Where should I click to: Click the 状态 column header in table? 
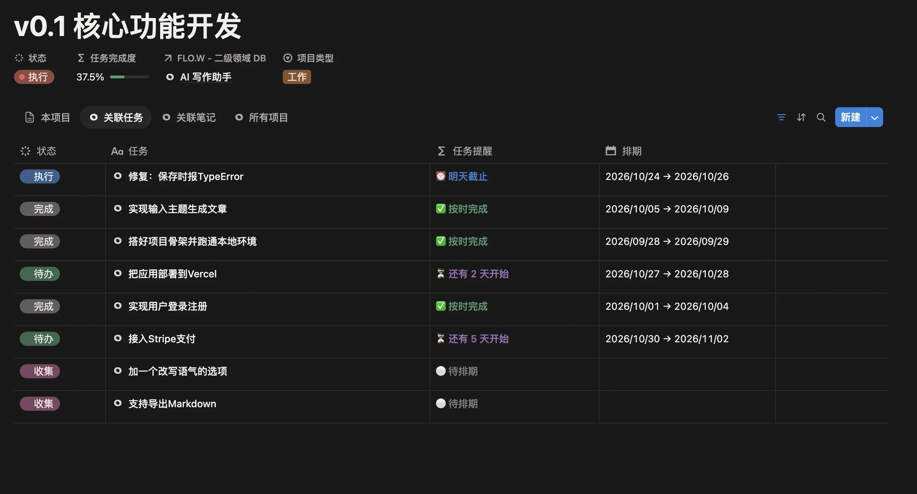coord(38,151)
